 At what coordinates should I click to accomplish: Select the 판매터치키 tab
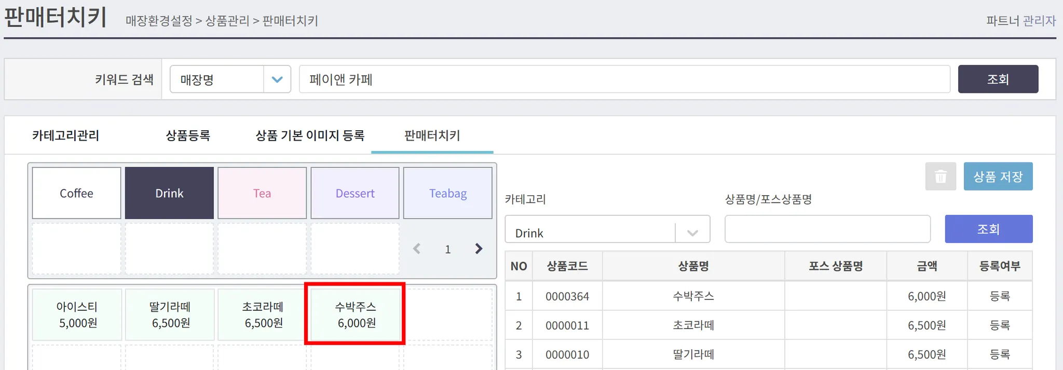[x=432, y=135]
